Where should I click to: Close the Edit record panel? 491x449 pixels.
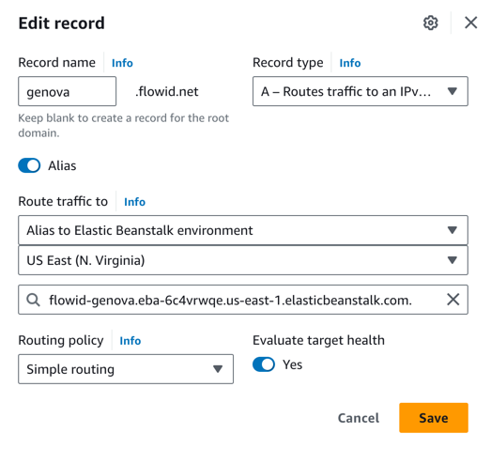470,23
